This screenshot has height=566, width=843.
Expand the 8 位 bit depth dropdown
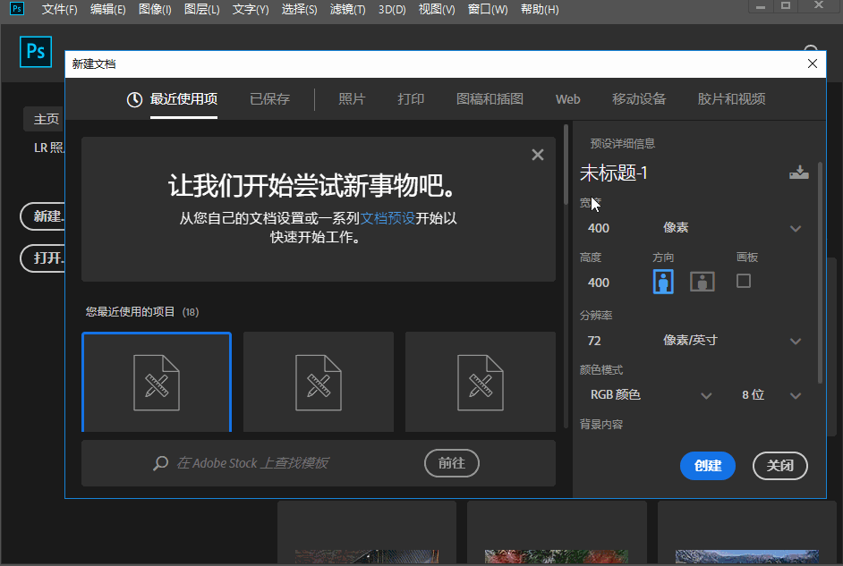coord(795,395)
